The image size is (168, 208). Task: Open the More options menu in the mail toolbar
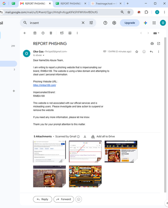(x=77, y=33)
